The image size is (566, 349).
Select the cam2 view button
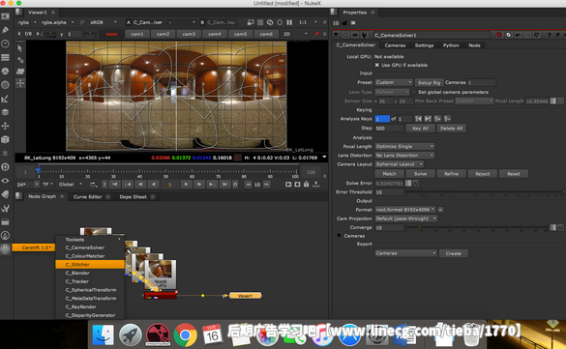click(163, 34)
